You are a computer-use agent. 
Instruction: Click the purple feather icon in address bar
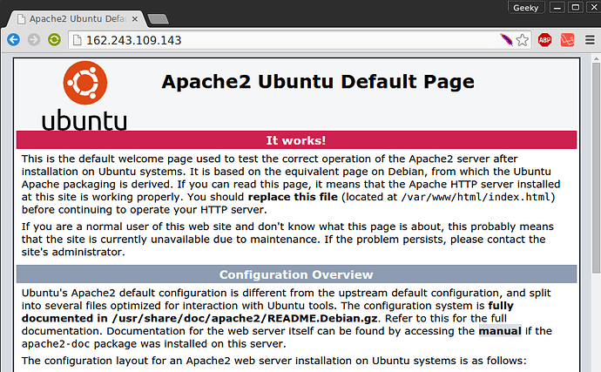point(505,40)
